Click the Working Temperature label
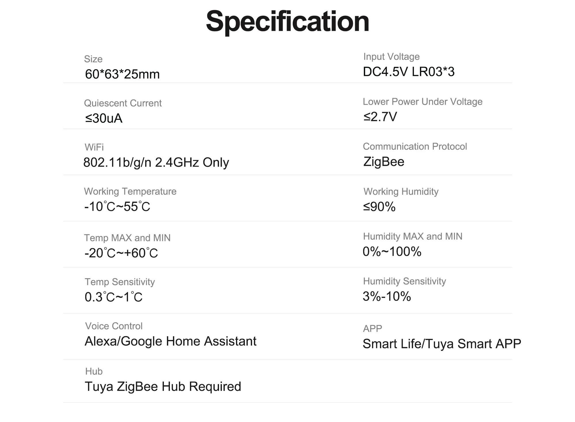 (x=130, y=191)
